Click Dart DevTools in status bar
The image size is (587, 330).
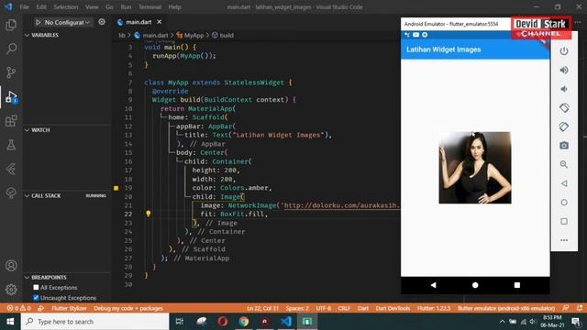coord(393,308)
